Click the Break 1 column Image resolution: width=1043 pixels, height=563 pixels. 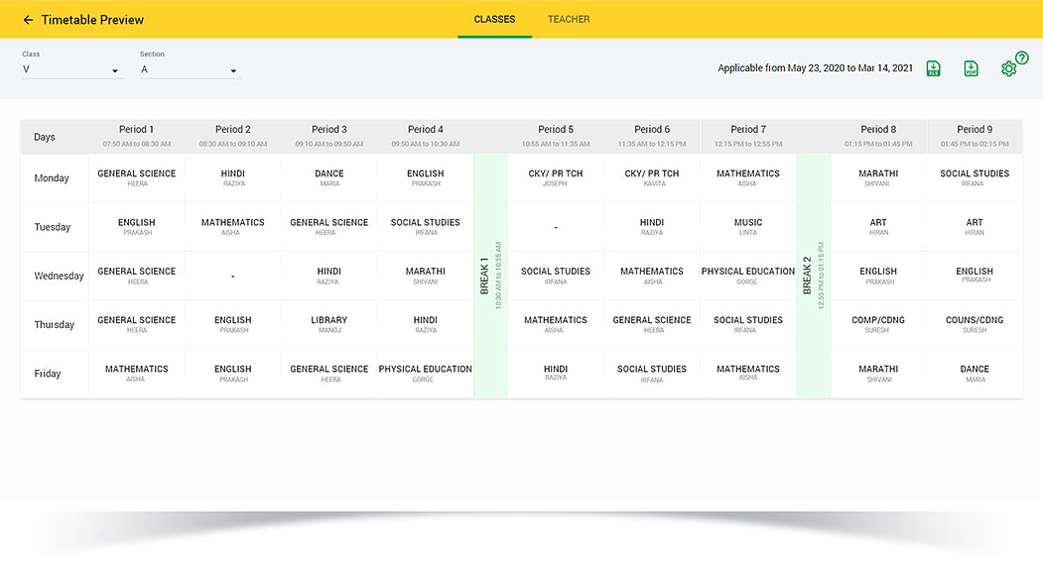coord(490,276)
